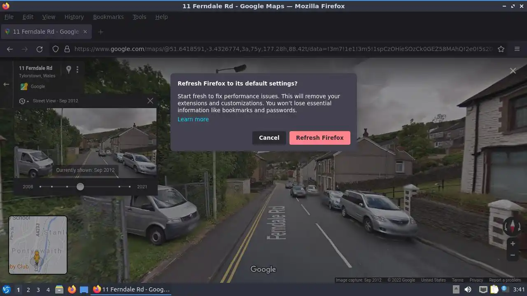Click the Refresh Firefox button
Viewport: 527px width, 296px height.
pos(319,138)
